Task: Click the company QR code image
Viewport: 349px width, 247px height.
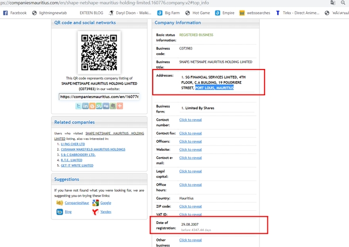Action: pyautogui.click(x=99, y=53)
